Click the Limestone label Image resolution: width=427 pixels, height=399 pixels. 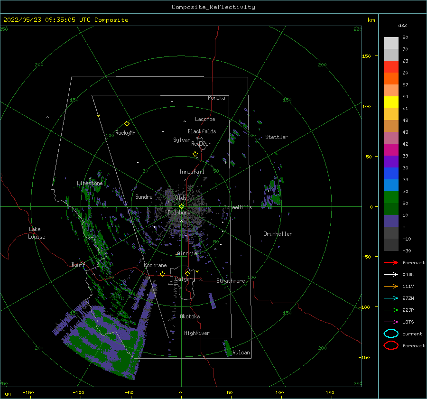coord(90,183)
